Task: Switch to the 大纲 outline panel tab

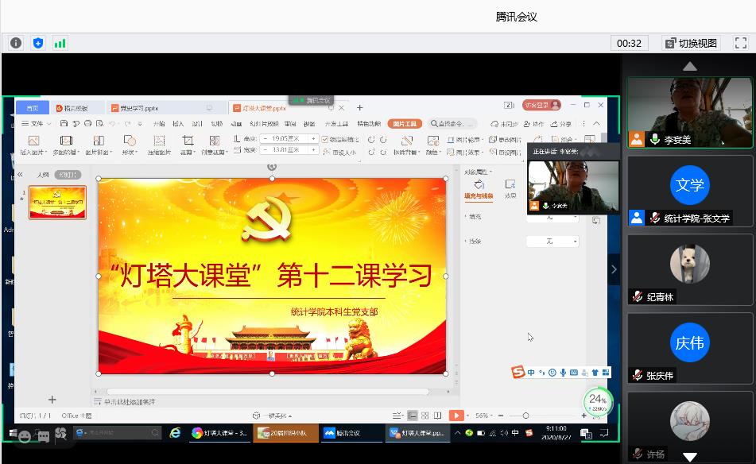Action: [x=42, y=175]
